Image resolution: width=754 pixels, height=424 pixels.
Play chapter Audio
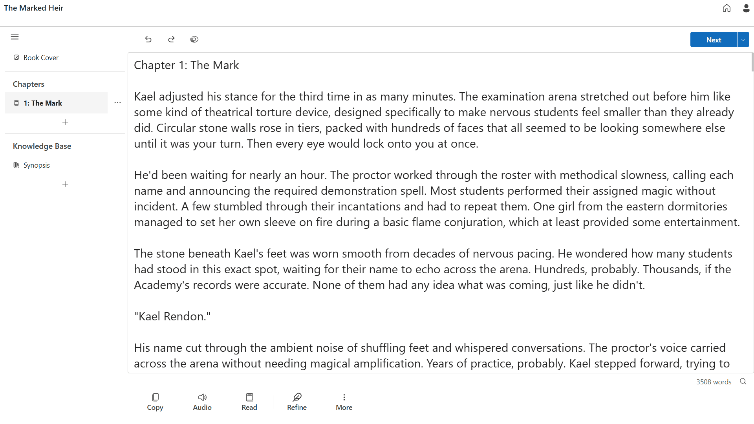click(x=202, y=402)
